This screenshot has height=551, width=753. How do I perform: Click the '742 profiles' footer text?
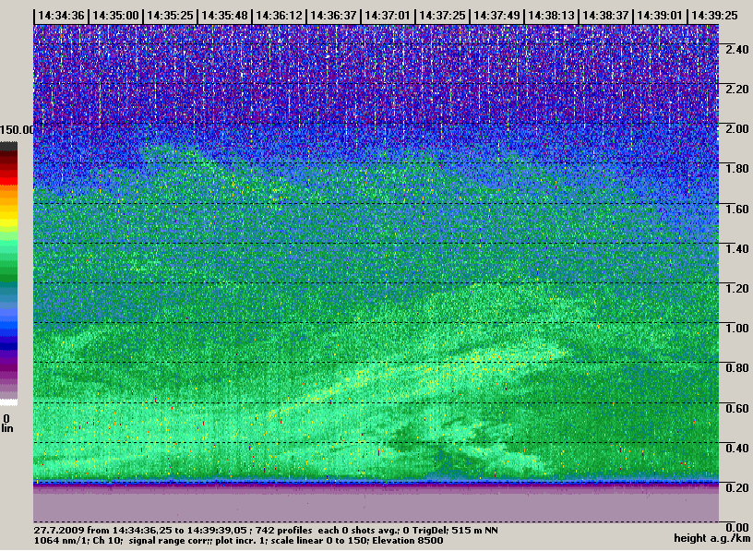click(284, 531)
